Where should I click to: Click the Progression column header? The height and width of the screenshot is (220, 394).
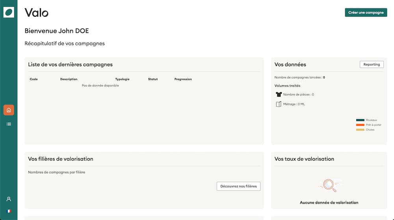(183, 79)
